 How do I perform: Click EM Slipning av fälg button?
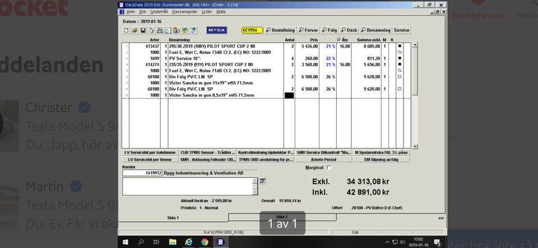click(381, 160)
